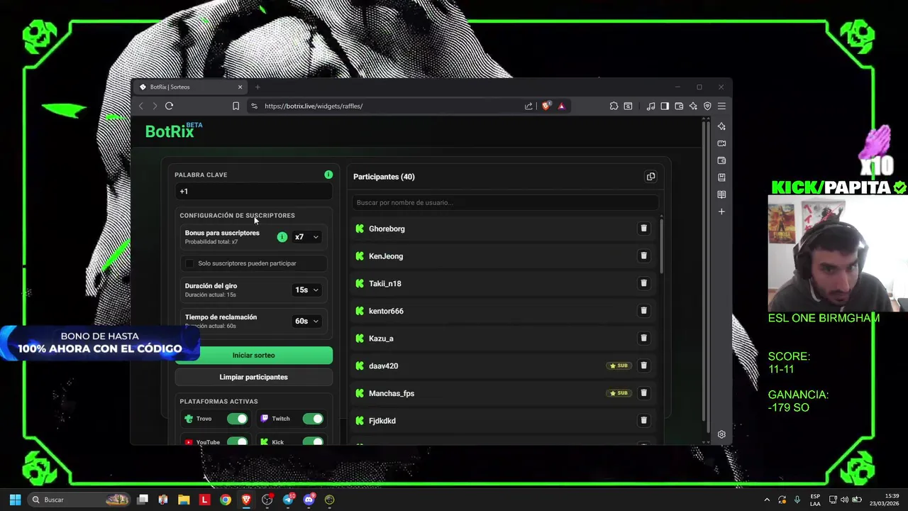Viewport: 908px width, 511px height.
Task: Toggle the Twitch platform switch
Action: click(313, 419)
